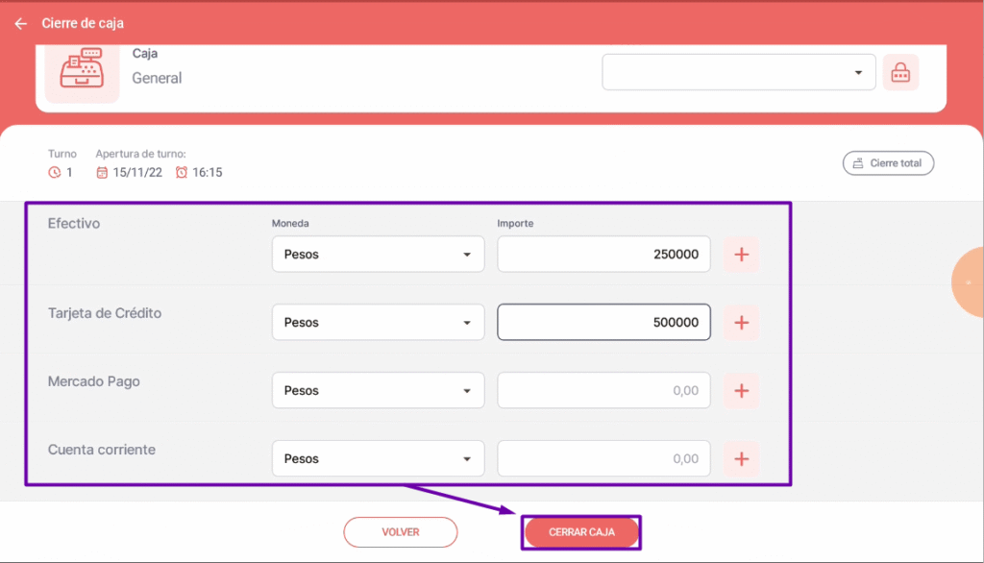Click the Cierre total button
984x563 pixels.
point(888,163)
